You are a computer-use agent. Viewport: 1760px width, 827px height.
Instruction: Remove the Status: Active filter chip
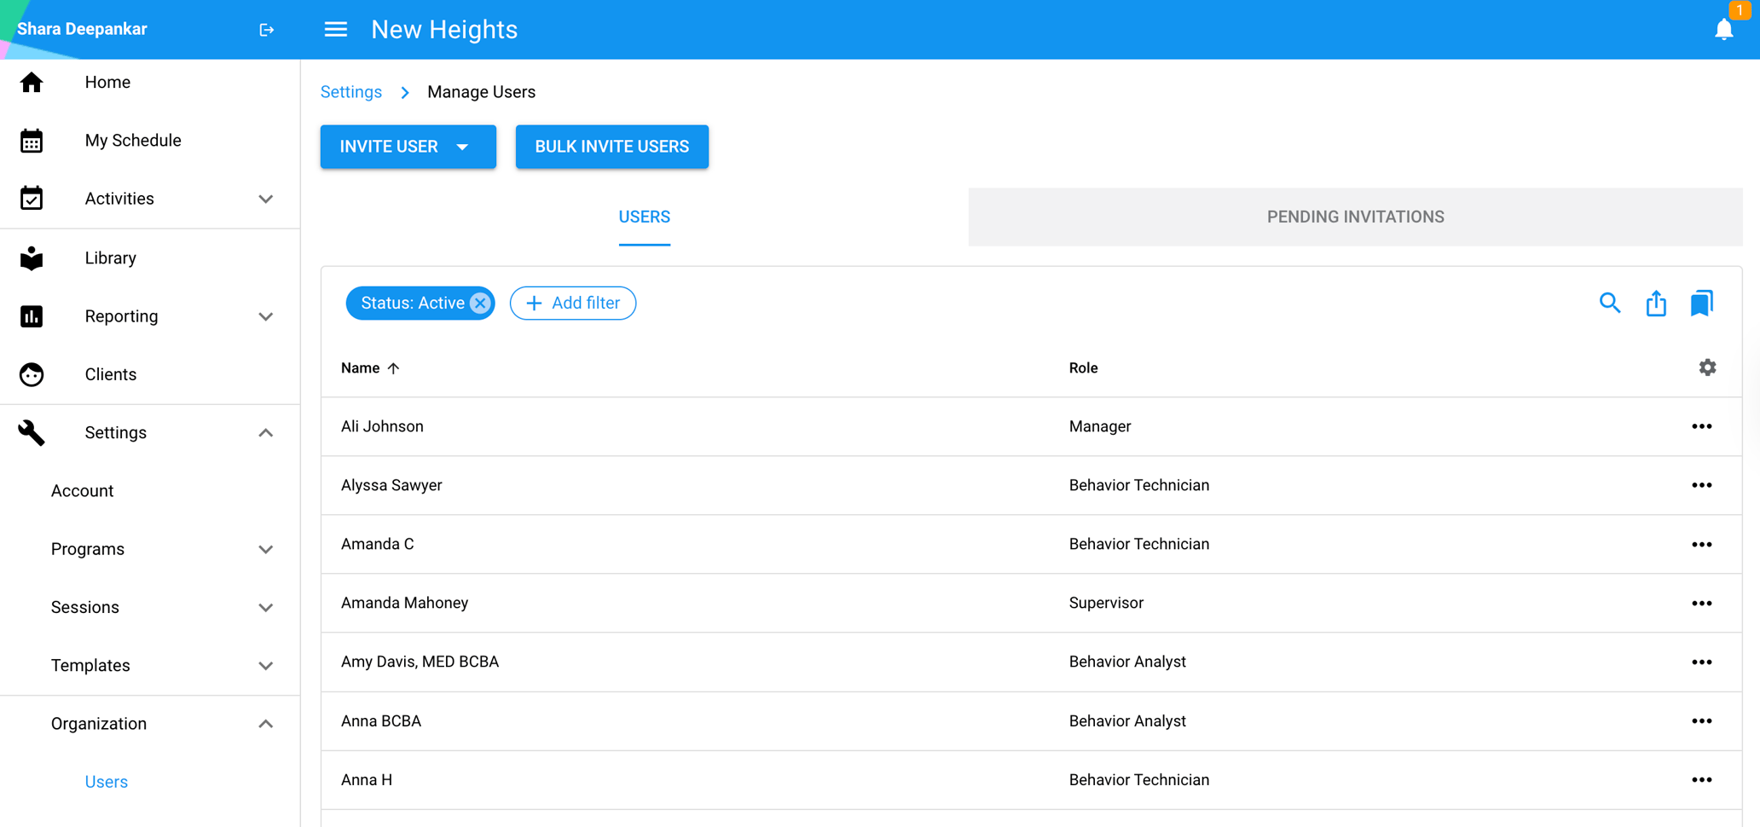[480, 303]
